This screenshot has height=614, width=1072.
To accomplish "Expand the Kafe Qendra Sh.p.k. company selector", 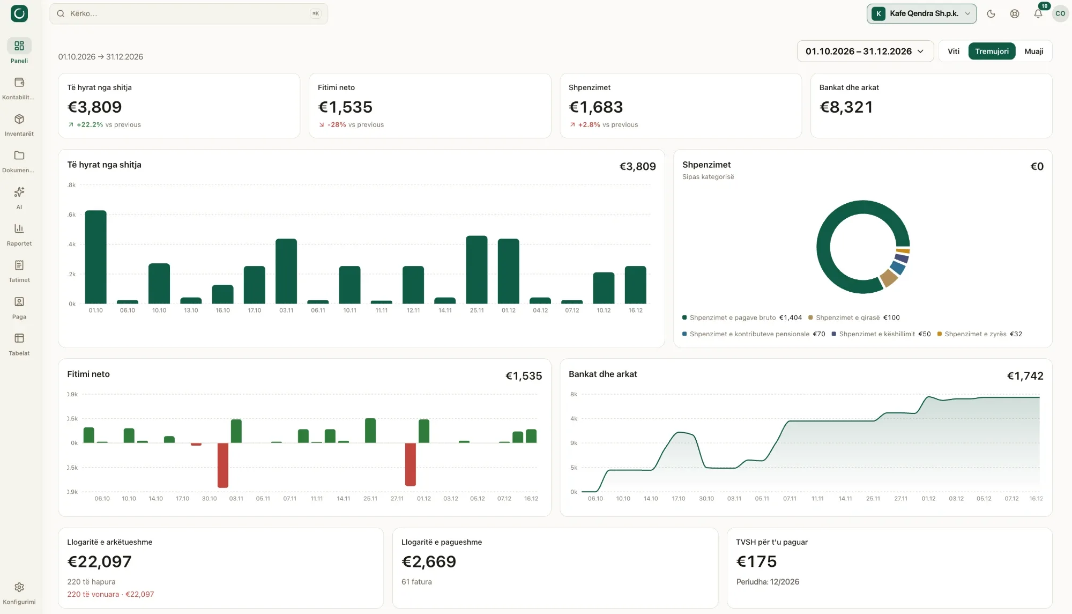I will tap(921, 14).
